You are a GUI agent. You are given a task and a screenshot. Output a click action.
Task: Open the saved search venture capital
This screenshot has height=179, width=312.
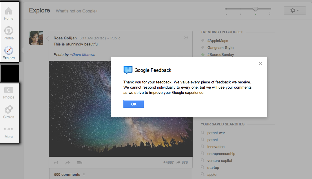click(220, 161)
